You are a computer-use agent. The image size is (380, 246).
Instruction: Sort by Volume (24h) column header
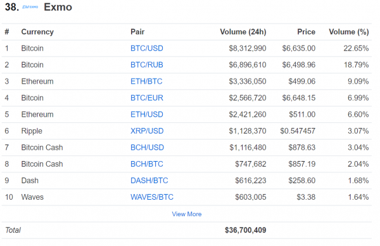[x=243, y=32]
